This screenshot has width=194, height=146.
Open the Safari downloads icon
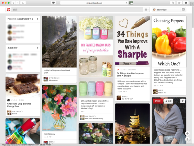[186, 3]
